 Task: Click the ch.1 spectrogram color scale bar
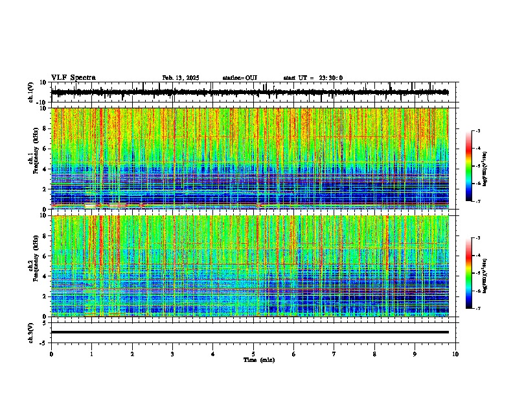point(469,166)
